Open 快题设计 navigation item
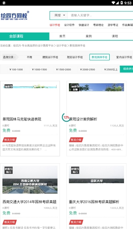Screen dimensions: 133x229 (x=84, y=25)
